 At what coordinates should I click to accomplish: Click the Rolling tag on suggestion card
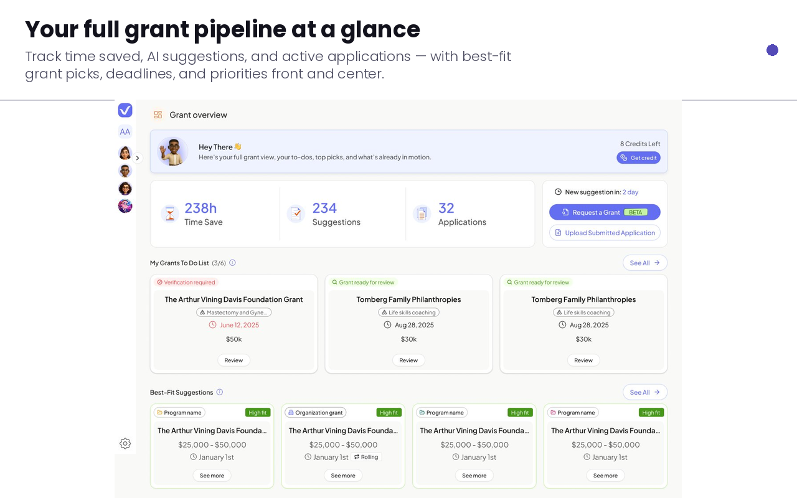pyautogui.click(x=366, y=457)
